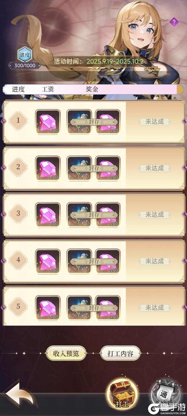Tap row 3 sealed bonus item with count 2
The height and width of the screenshot is (416, 187).
coord(79,215)
